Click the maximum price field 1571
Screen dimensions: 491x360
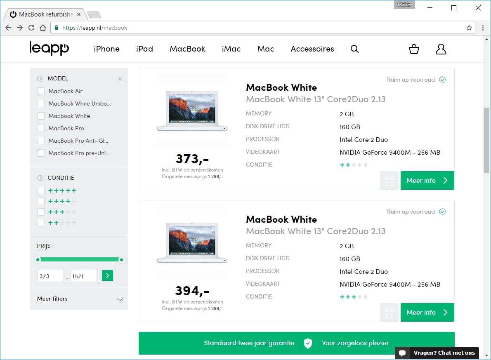tap(83, 276)
